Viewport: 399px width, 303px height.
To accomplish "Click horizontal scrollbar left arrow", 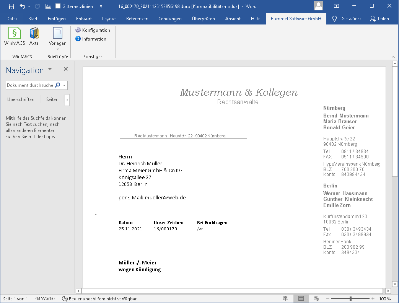I will point(79,291).
